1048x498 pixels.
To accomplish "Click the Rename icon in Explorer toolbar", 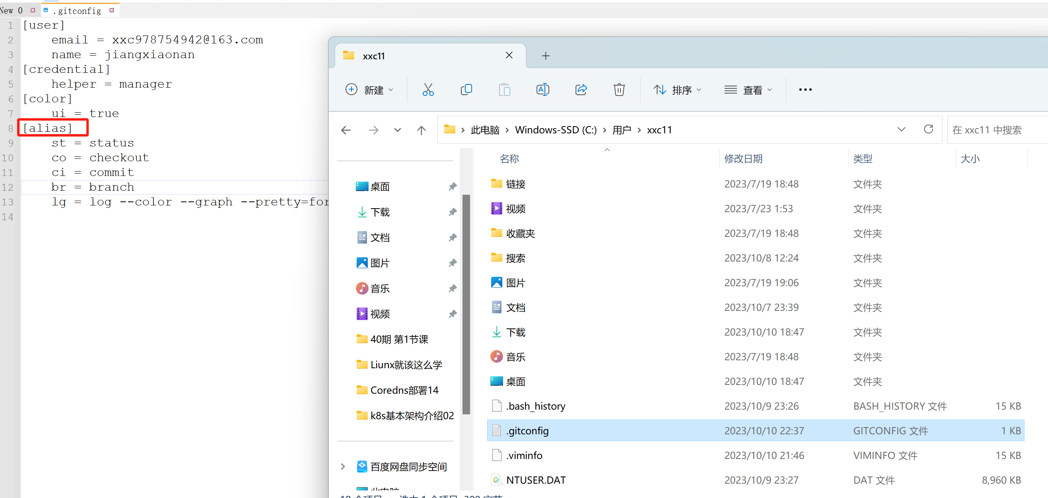I will point(543,90).
